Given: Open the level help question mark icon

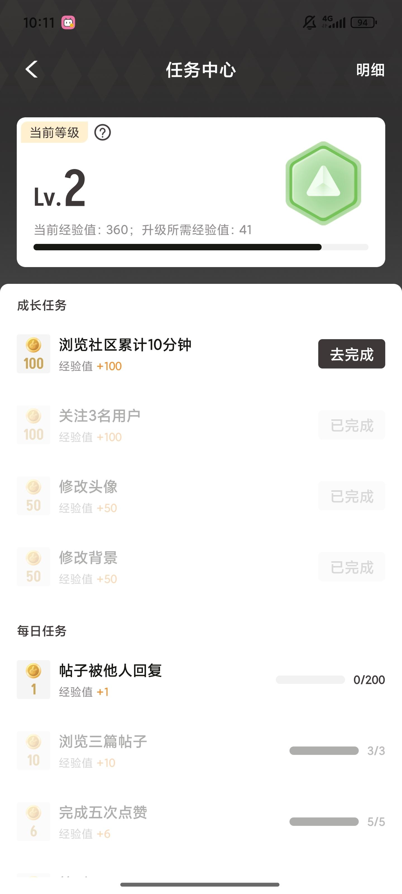Looking at the screenshot, I should [103, 133].
